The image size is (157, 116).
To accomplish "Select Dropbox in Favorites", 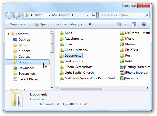I will pos(27,62).
